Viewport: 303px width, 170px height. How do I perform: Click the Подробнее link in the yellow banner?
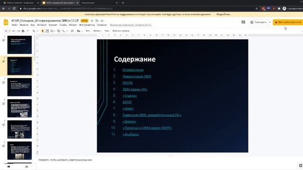(x=223, y=14)
